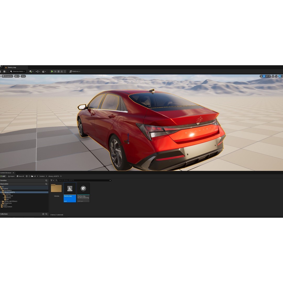
Task: Open the Platforms menu
Action: click(x=75, y=71)
